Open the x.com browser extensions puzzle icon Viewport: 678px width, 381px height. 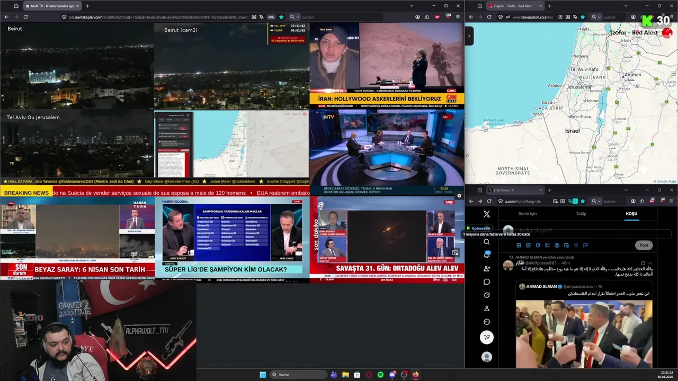pos(642,201)
